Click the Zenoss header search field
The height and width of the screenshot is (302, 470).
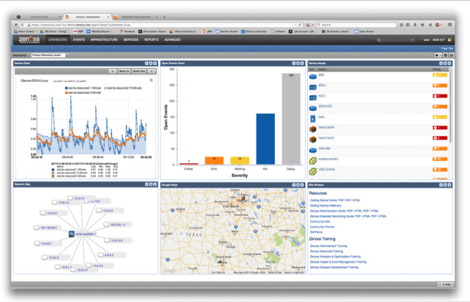tap(398, 40)
